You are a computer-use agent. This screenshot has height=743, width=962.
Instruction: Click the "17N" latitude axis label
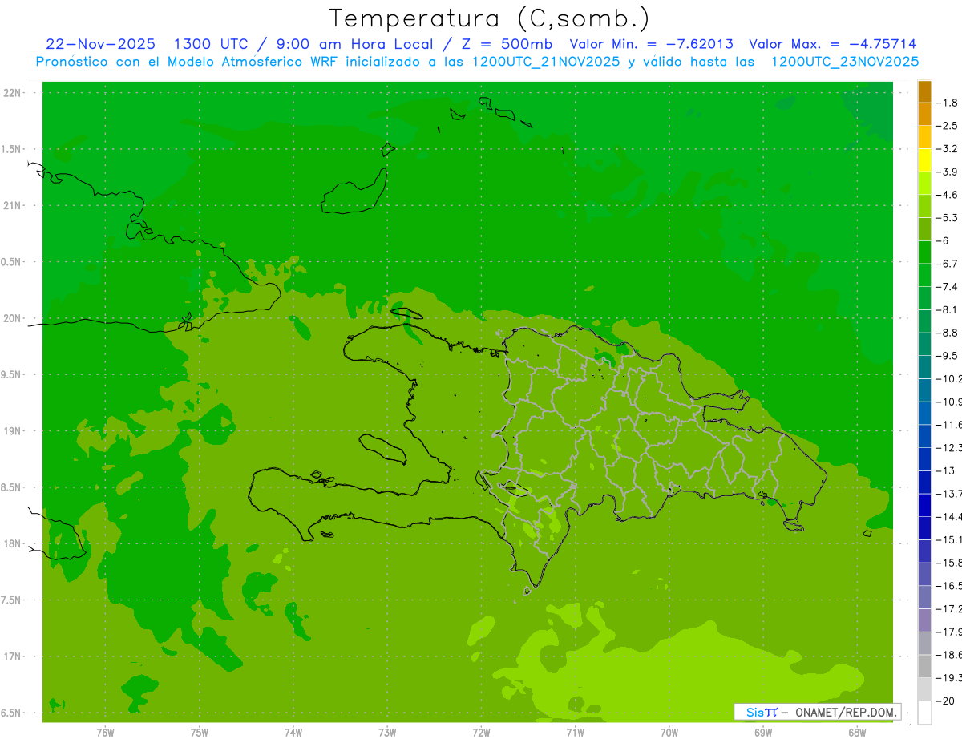[x=12, y=656]
